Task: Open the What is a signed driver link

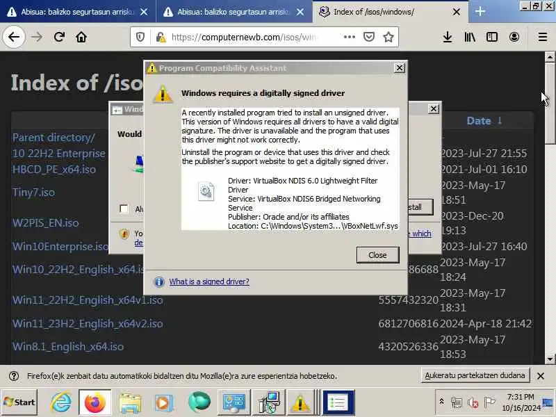Action: point(209,281)
